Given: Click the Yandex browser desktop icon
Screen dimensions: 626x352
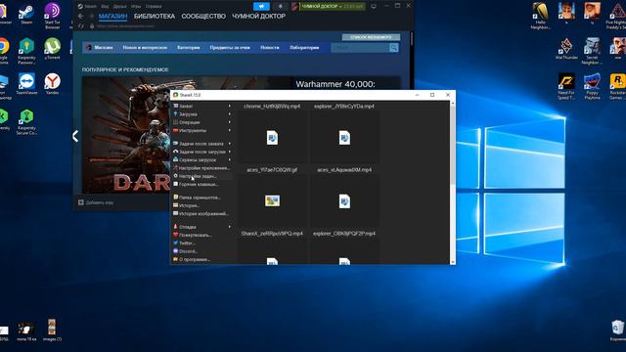Looking at the screenshot, I should (52, 83).
